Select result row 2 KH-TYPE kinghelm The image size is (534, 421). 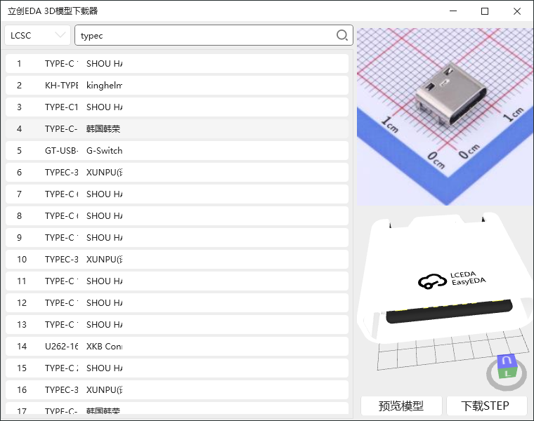177,86
